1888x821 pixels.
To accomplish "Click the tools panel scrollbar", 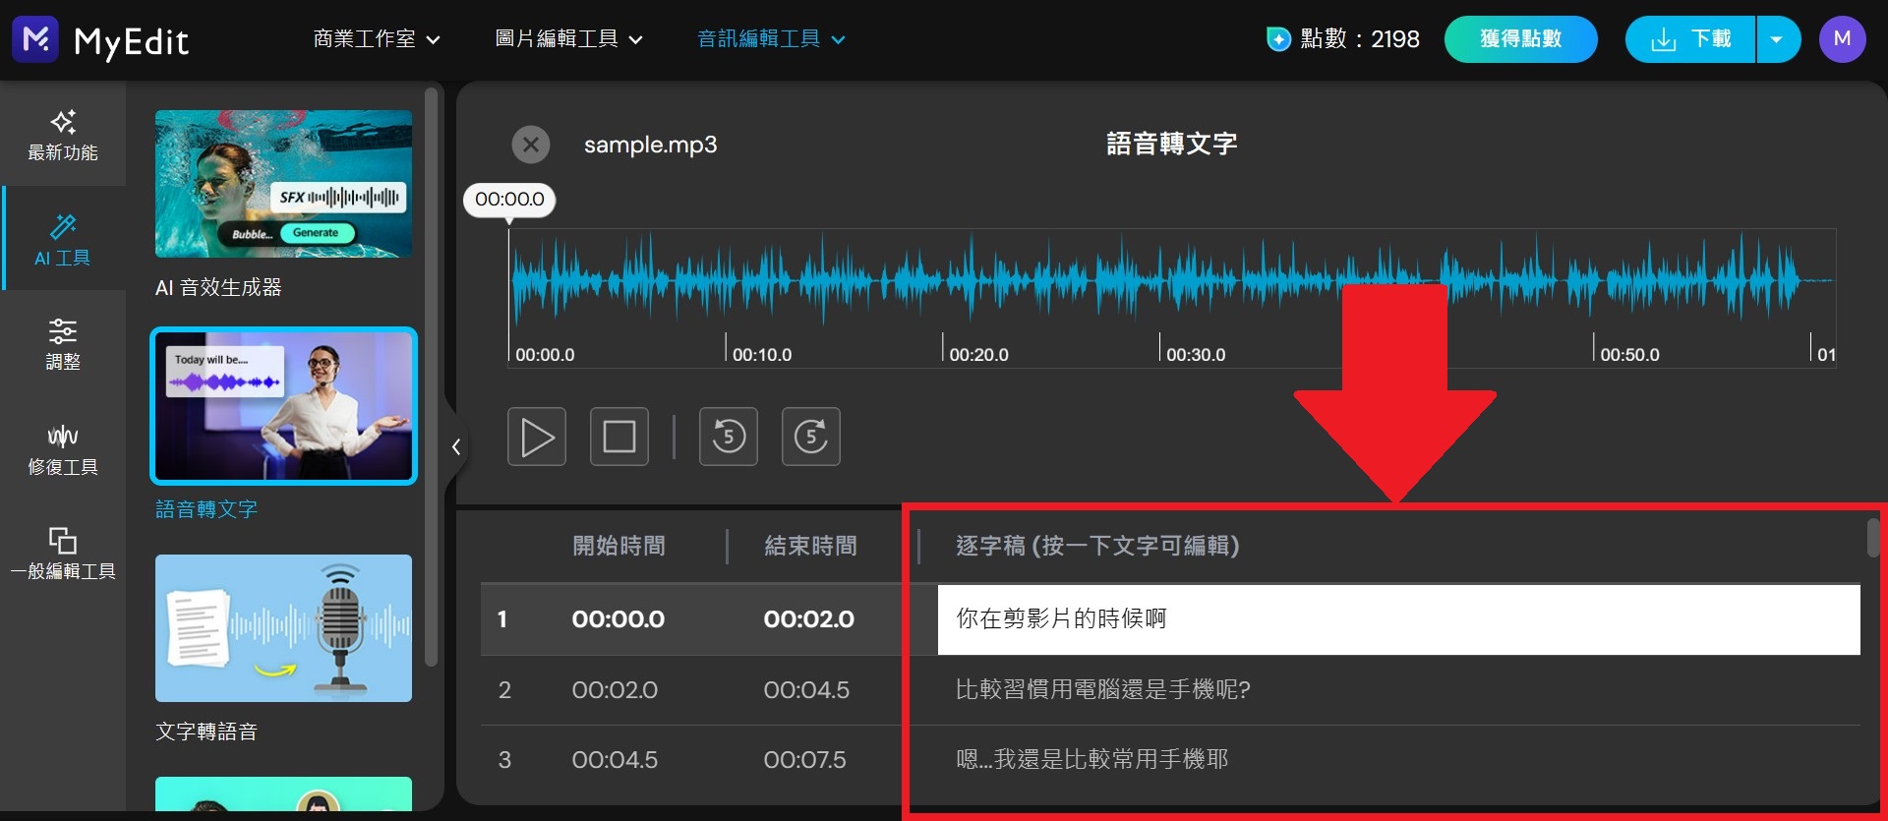I will pyautogui.click(x=431, y=377).
